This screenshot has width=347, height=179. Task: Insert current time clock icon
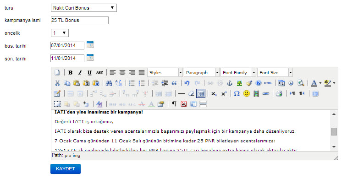click(x=291, y=83)
